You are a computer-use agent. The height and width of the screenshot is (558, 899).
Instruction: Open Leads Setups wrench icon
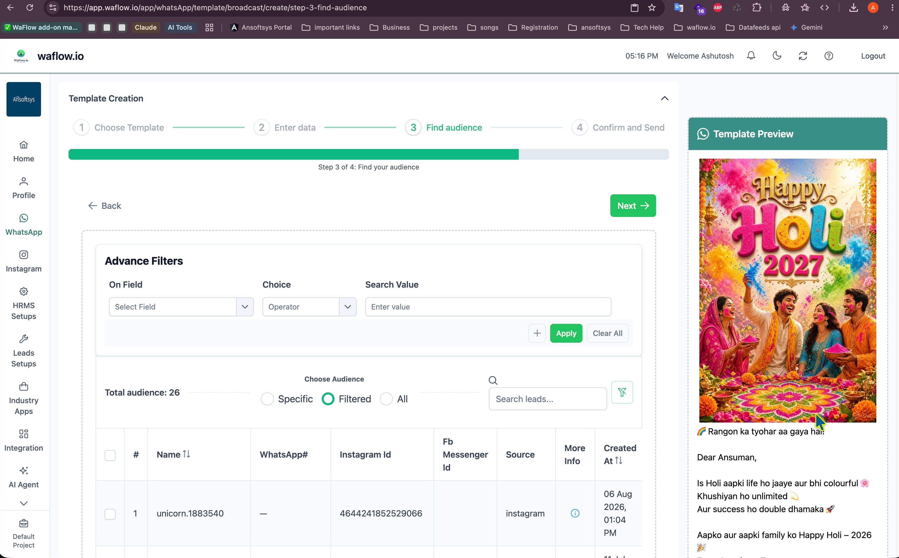coord(24,339)
